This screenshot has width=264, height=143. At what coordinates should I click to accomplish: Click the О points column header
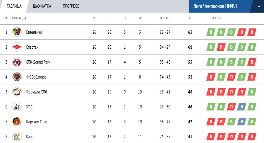point(190,18)
